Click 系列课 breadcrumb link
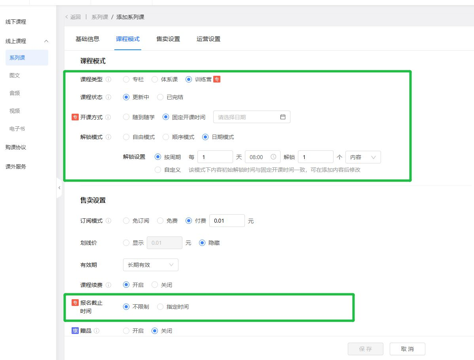This screenshot has width=474, height=360. (100, 17)
